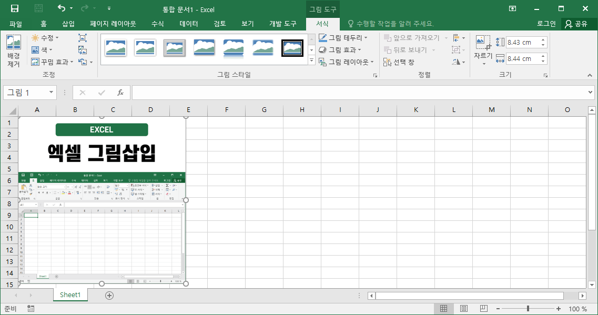This screenshot has width=598, height=315.
Task: Expand the picture styles gallery More button
Action: click(x=311, y=60)
